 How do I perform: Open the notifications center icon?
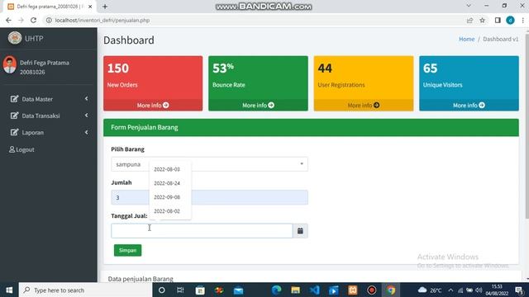(519, 290)
